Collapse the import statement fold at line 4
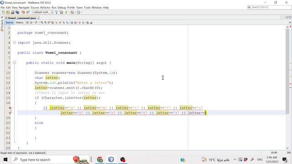The image size is (292, 164). 15,42
